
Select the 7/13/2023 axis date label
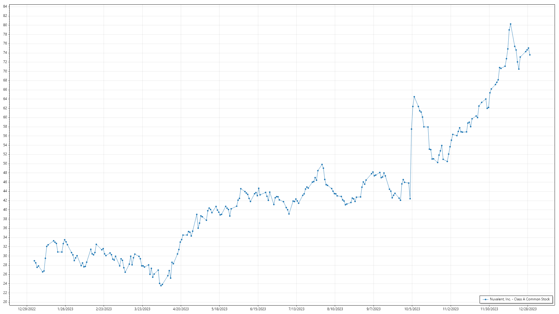pyautogui.click(x=296, y=309)
